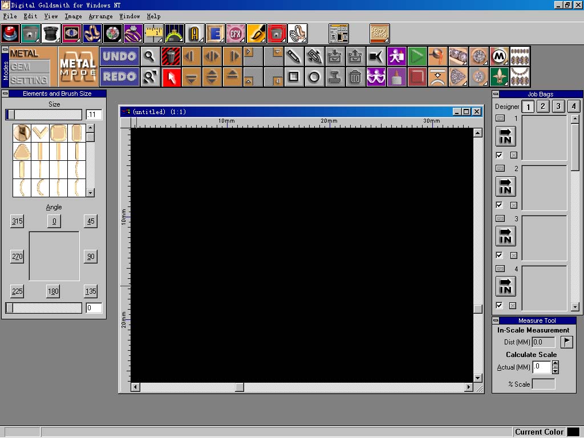Set angle to 45 degrees
The image size is (584, 438).
tap(91, 221)
